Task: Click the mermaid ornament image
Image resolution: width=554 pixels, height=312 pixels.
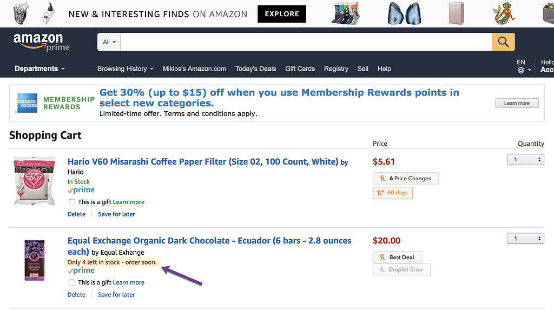Action: pos(504,13)
